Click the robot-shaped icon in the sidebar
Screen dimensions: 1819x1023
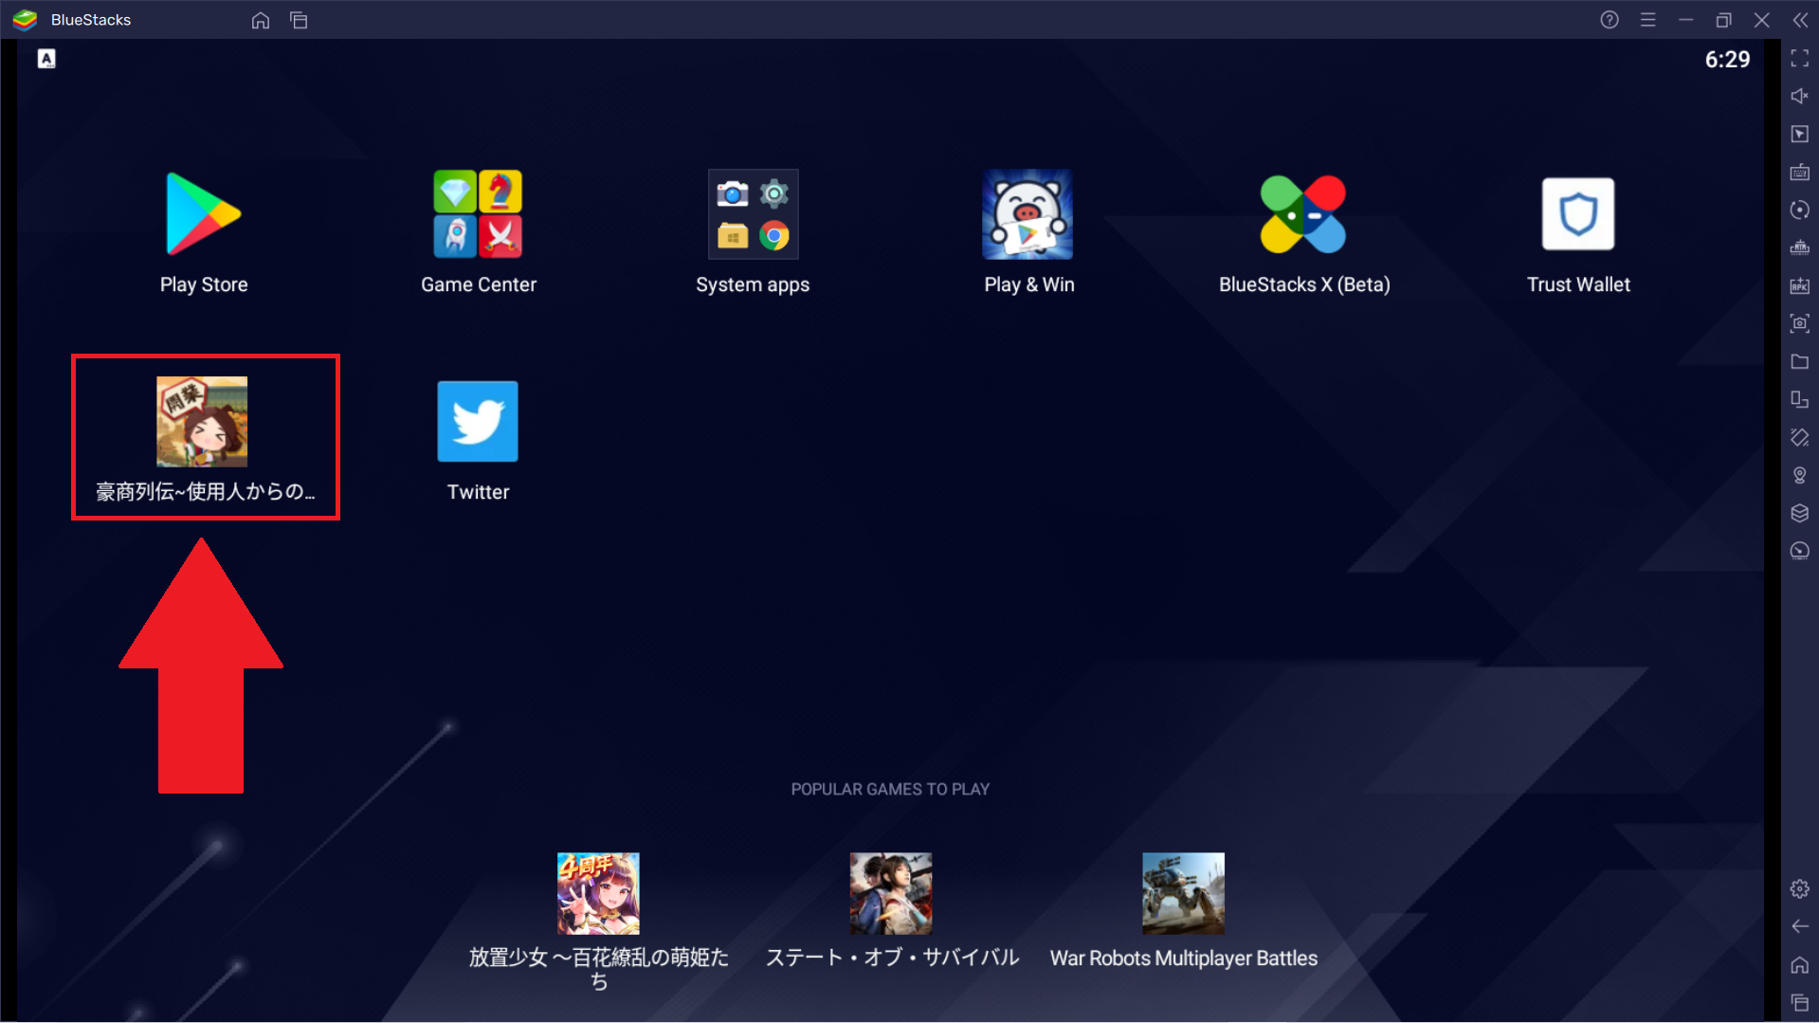[1800, 248]
